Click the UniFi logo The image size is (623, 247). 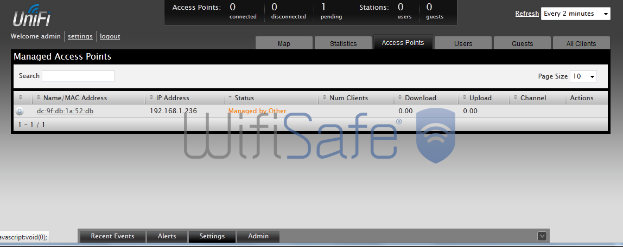point(34,16)
